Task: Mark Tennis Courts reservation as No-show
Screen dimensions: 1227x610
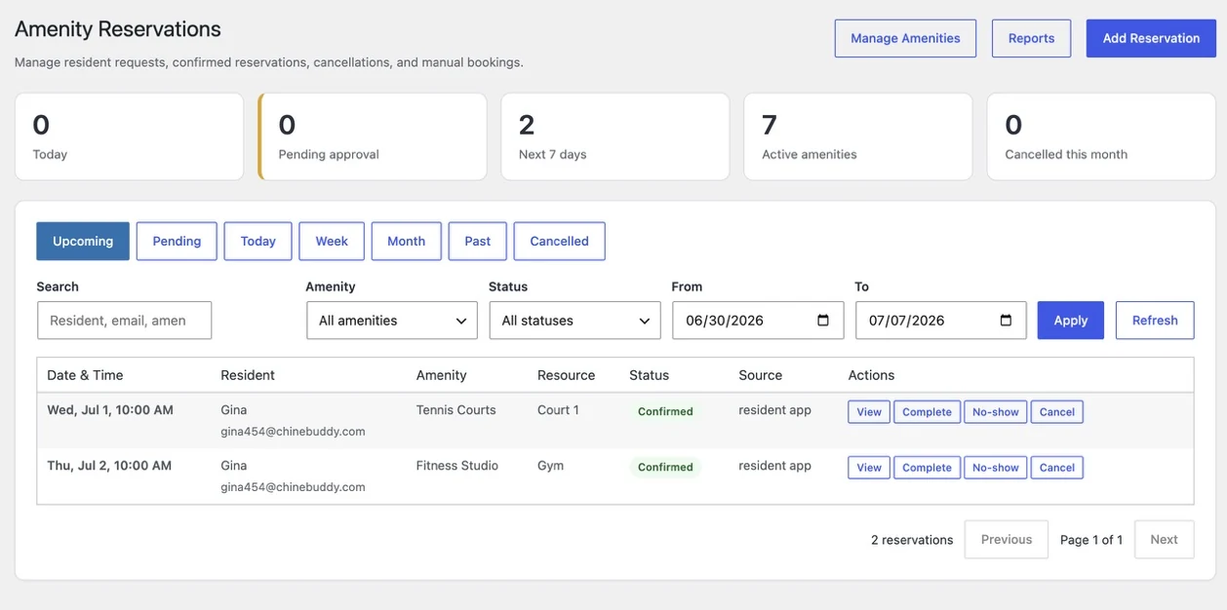Action: 995,412
